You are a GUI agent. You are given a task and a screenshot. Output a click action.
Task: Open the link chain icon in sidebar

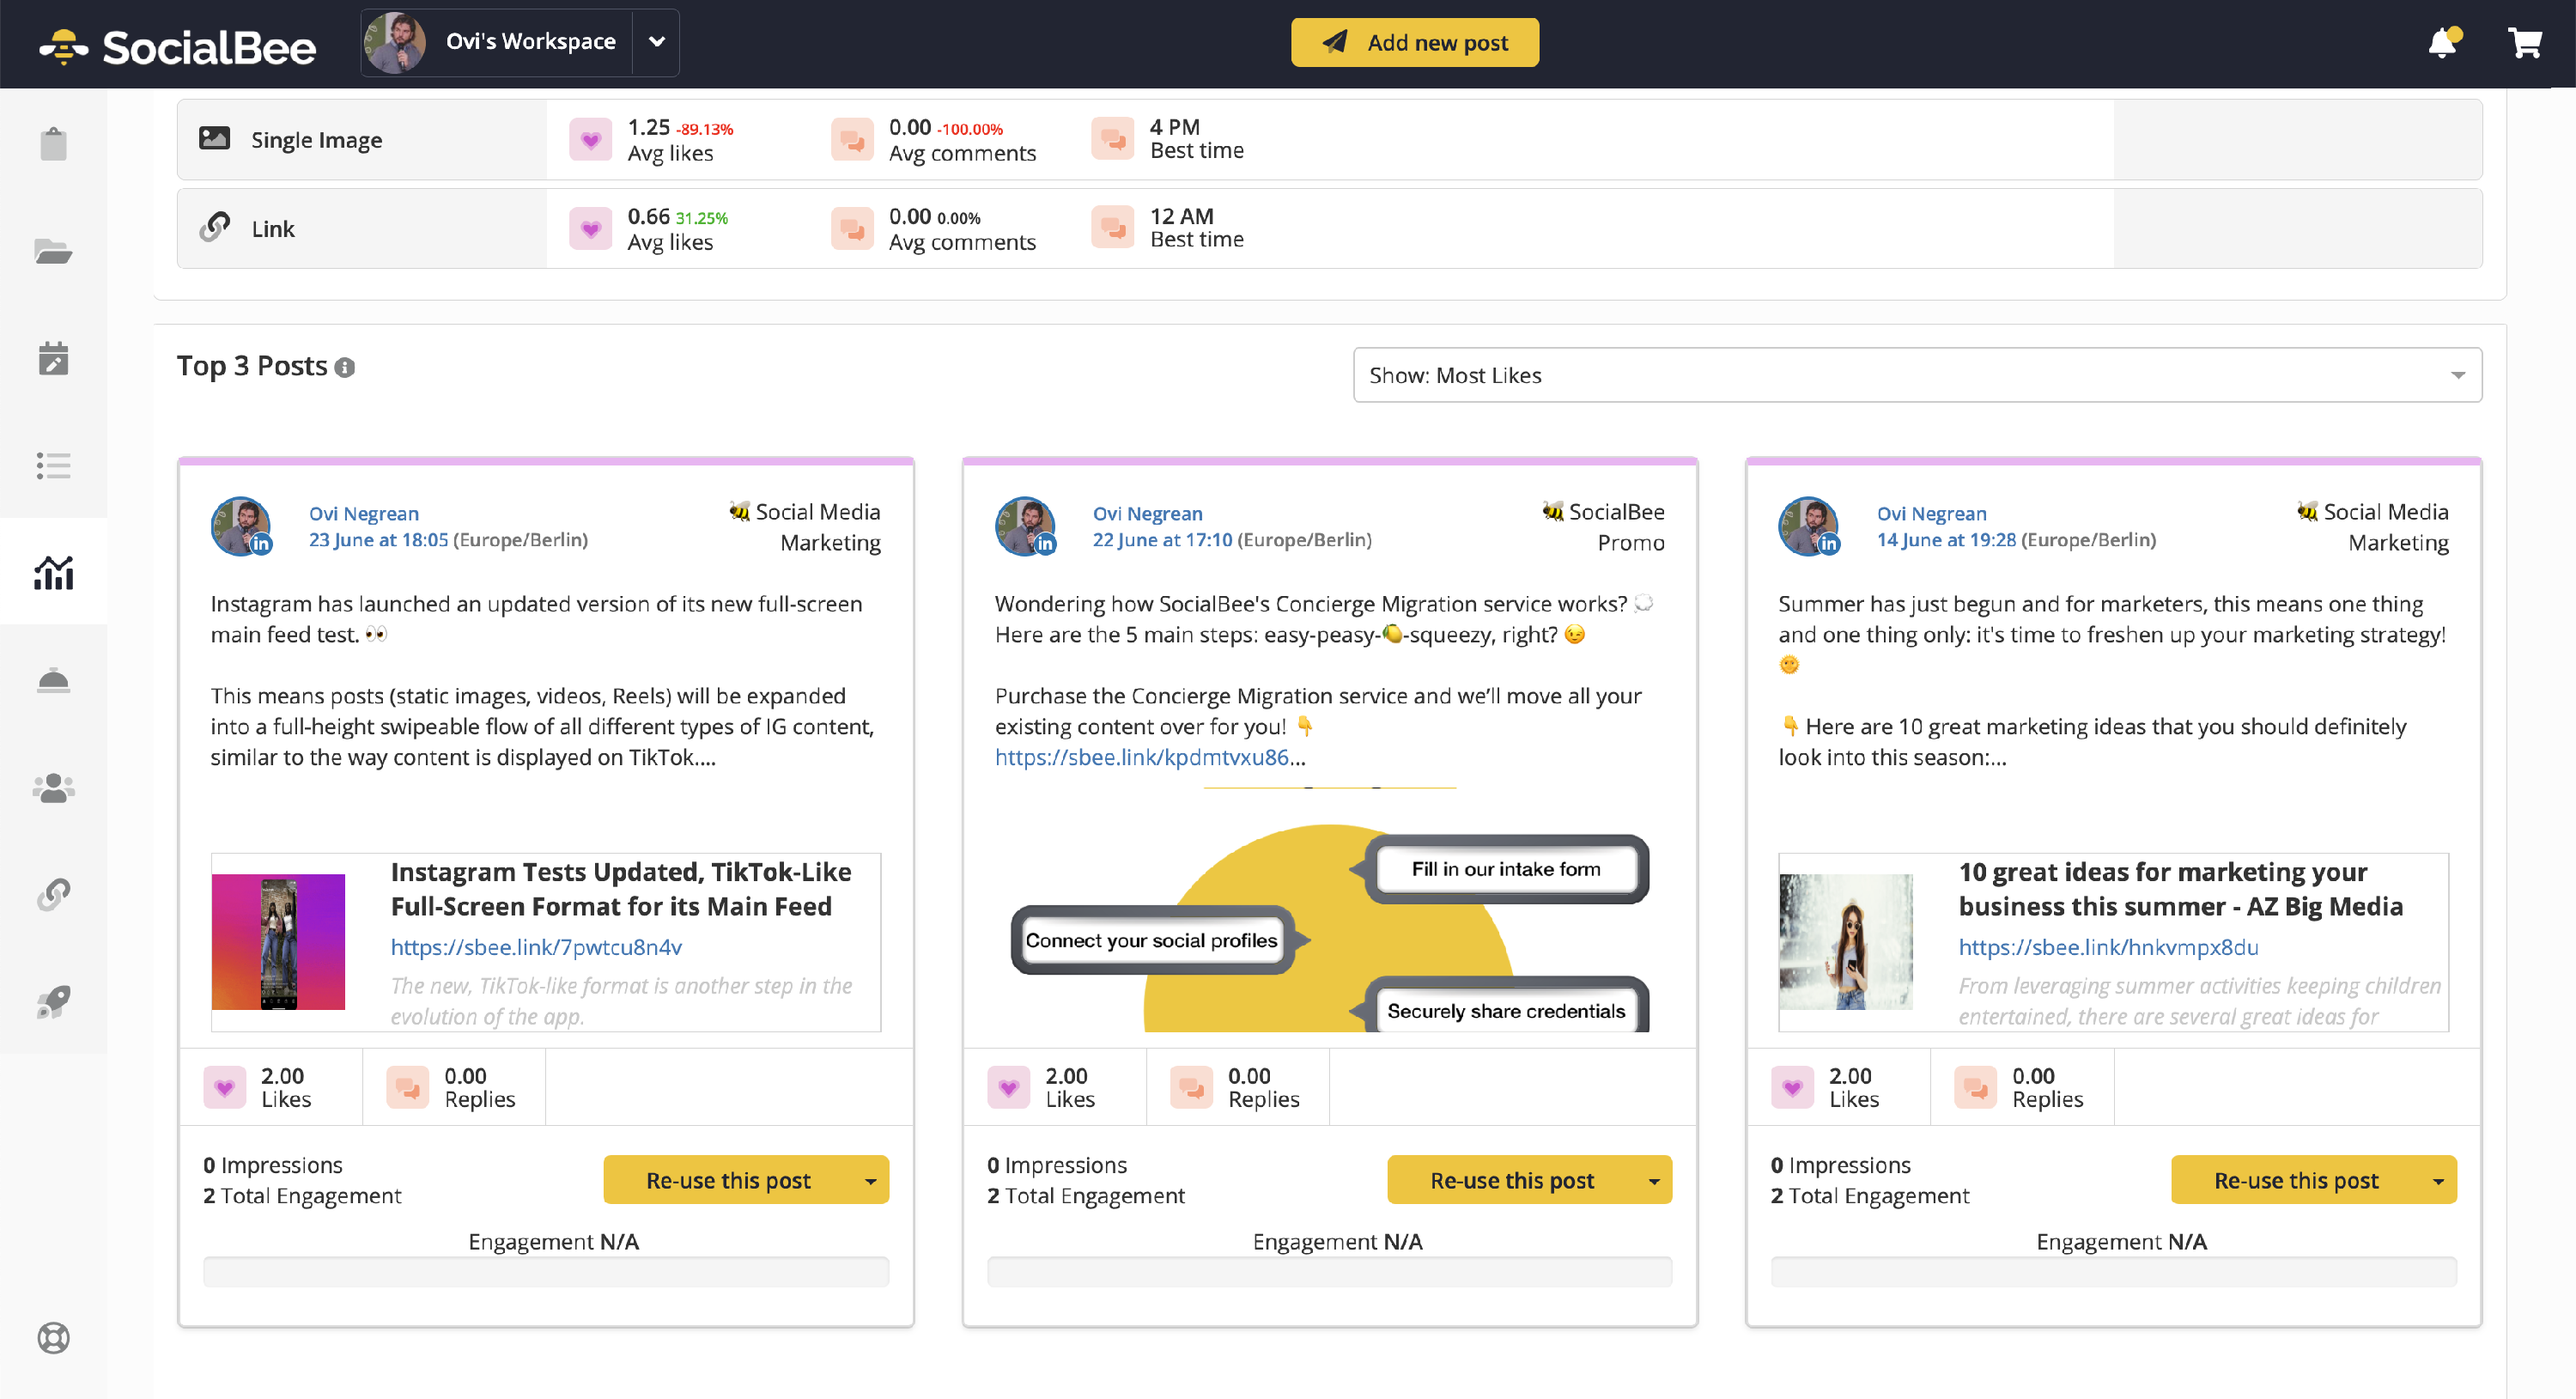(53, 894)
